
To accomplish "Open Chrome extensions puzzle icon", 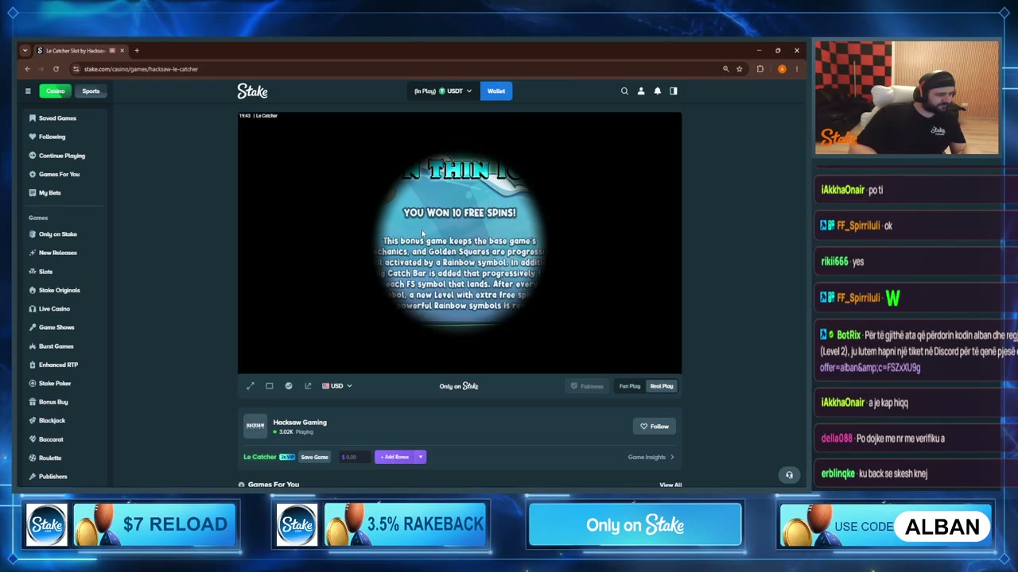I will pos(760,69).
